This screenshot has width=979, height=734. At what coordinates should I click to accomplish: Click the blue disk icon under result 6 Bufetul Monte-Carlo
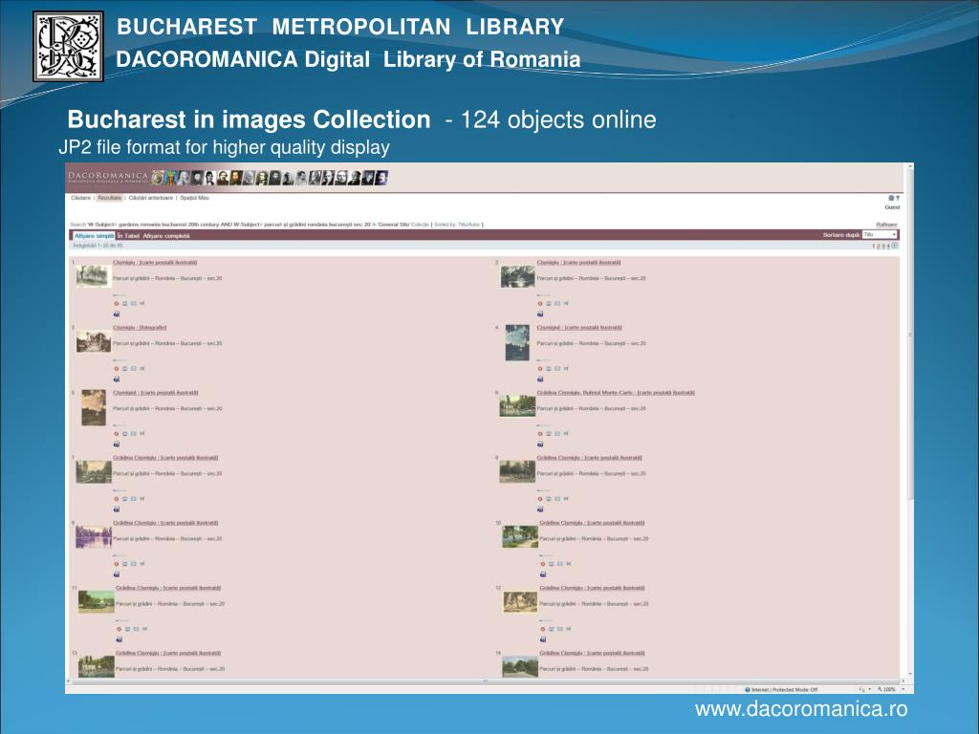[x=540, y=444]
